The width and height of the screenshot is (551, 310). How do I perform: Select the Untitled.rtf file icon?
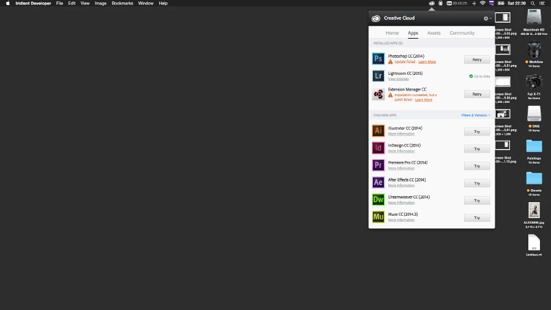[x=534, y=243]
